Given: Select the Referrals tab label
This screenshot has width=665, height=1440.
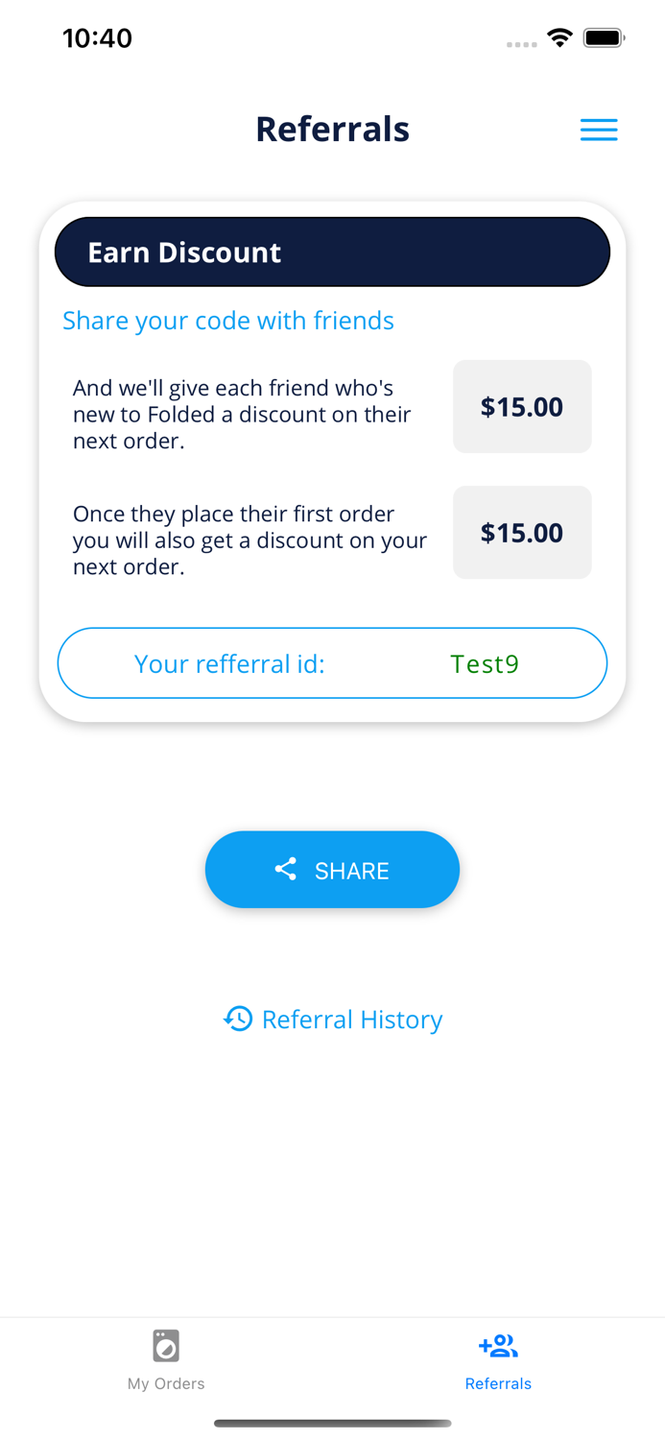Looking at the screenshot, I should pyautogui.click(x=498, y=1383).
